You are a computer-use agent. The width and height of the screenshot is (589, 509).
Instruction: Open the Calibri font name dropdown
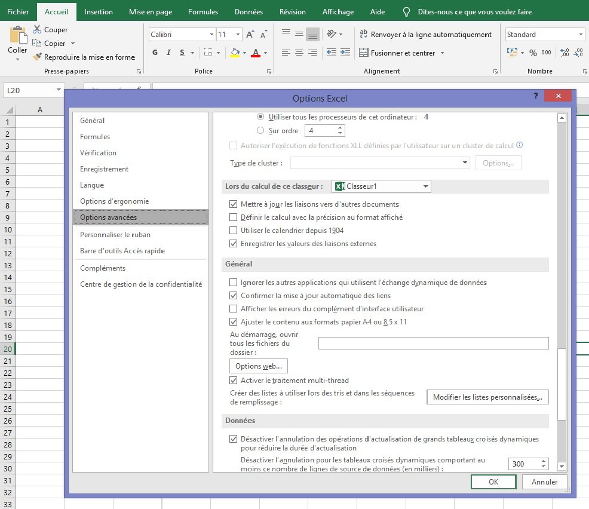click(211, 35)
